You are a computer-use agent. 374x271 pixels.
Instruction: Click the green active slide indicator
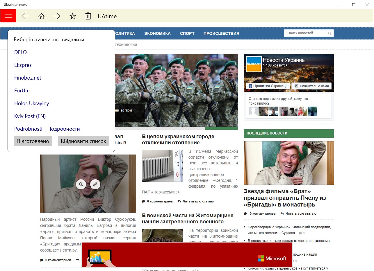[221, 128]
